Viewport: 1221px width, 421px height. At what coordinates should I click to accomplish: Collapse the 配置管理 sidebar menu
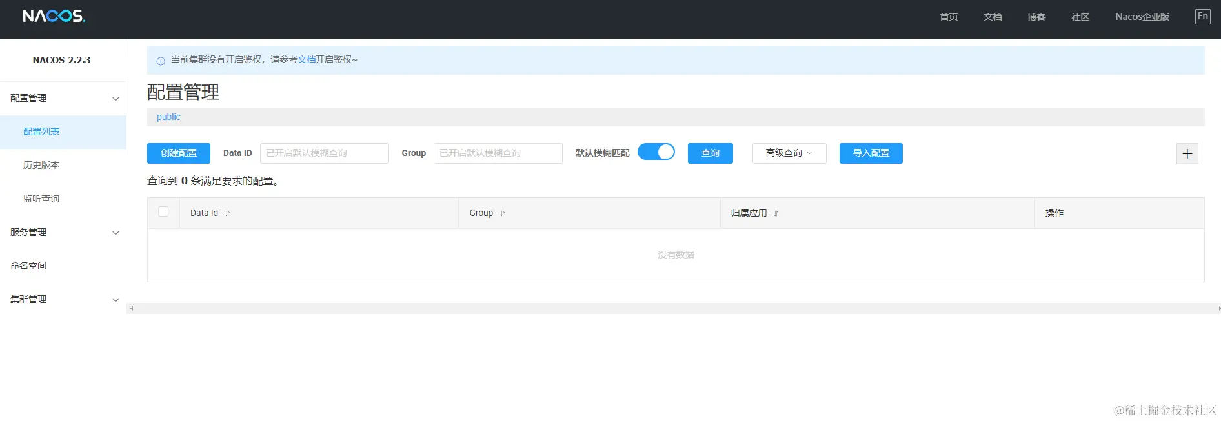[63, 98]
